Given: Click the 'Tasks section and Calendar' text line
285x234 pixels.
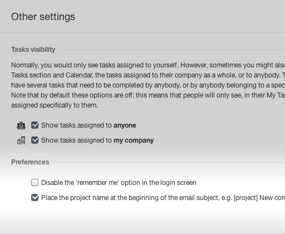Looking at the screenshot, I should (x=148, y=75).
